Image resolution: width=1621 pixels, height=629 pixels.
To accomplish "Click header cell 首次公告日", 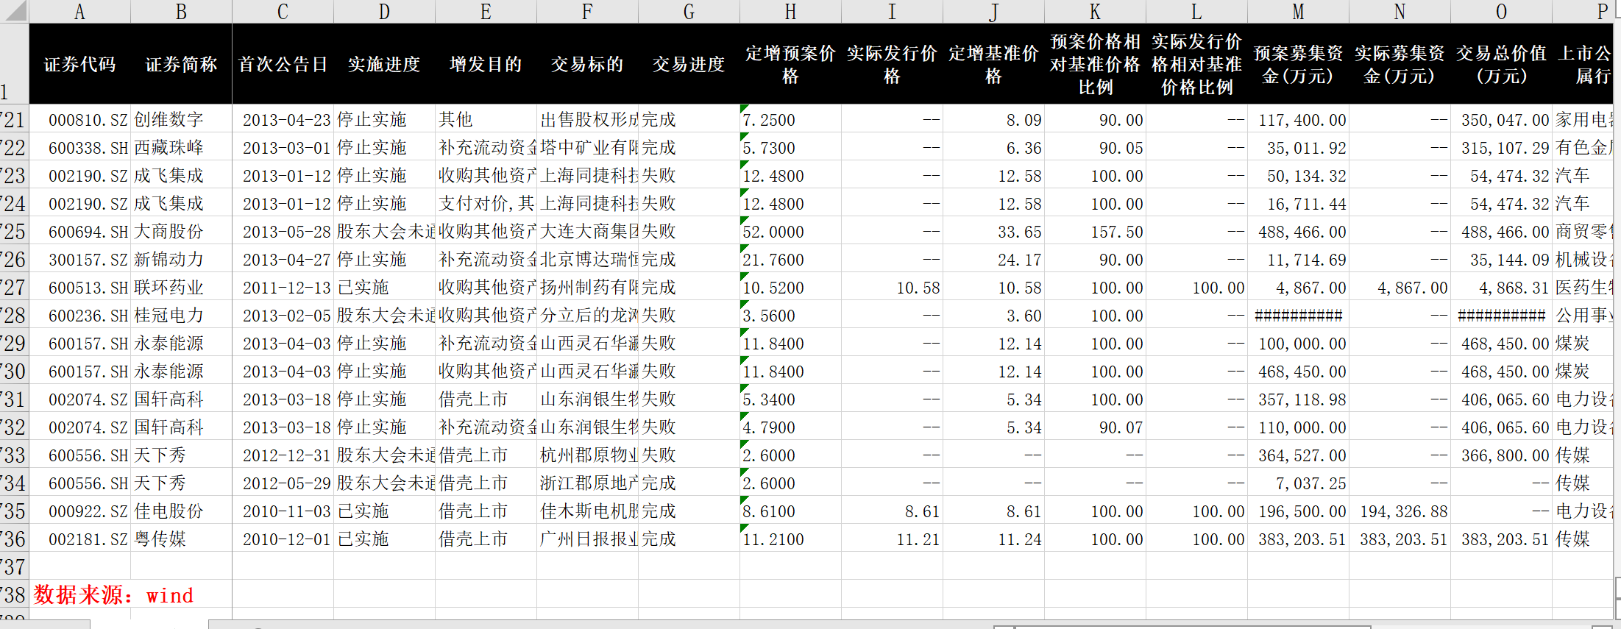I will click(283, 64).
